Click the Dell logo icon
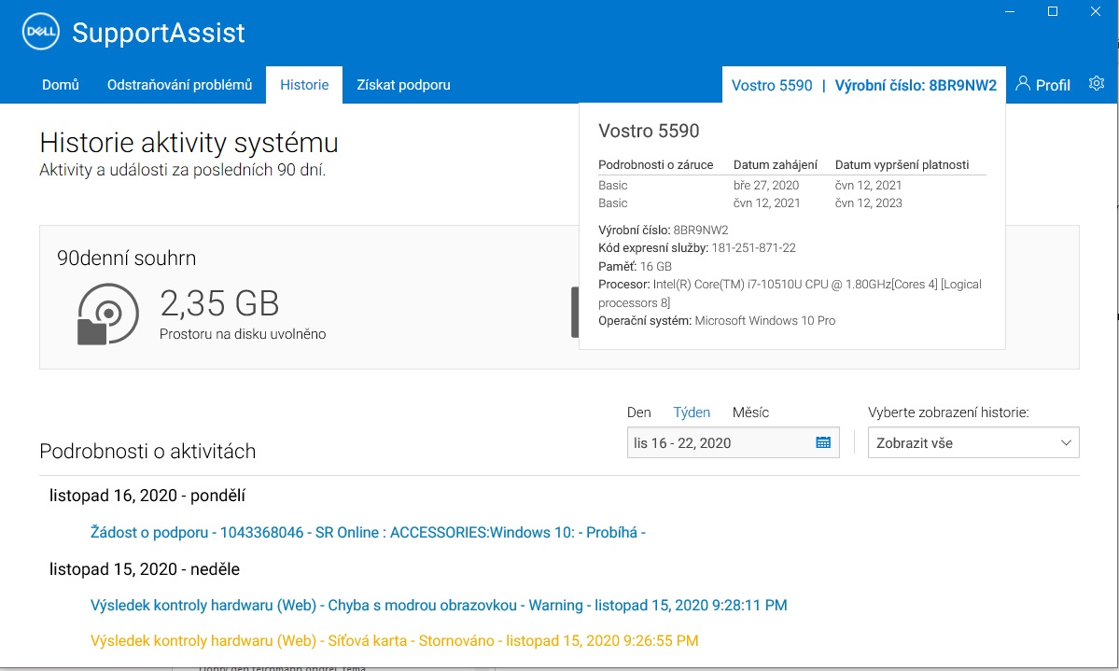This screenshot has width=1119, height=671. tap(40, 34)
